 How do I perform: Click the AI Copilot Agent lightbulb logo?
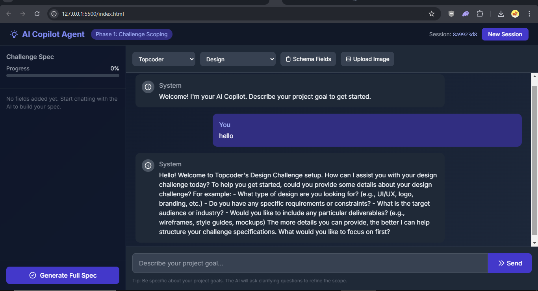[x=14, y=34]
